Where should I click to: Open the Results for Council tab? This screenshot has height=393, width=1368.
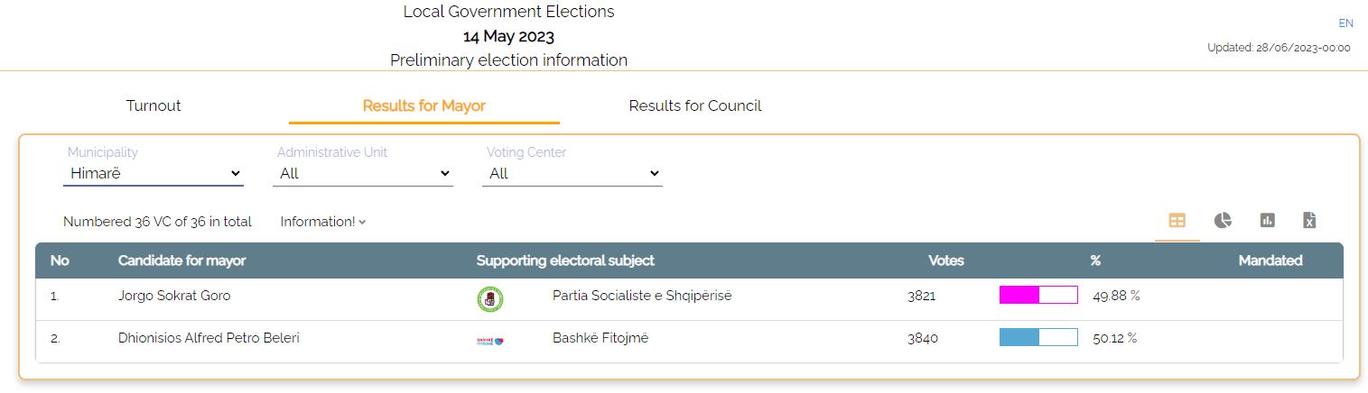tap(695, 105)
